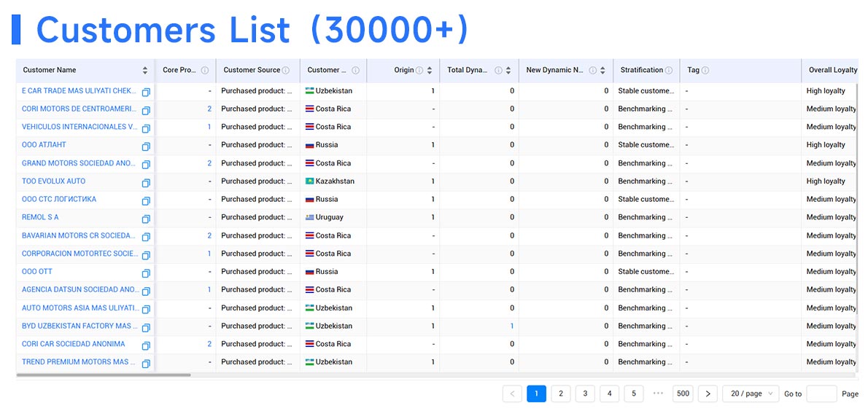Open CORI CAR SOCIEDAD ANONIMA customer

point(73,344)
